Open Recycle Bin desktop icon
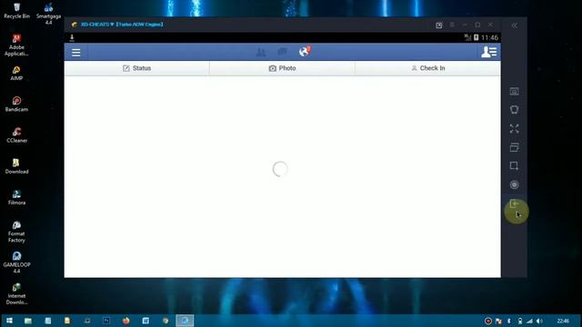582x327 pixels. (x=16, y=10)
